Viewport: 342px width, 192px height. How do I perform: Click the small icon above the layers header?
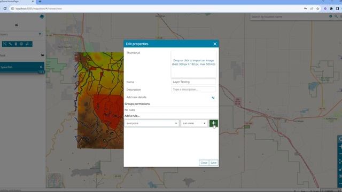click(x=17, y=25)
